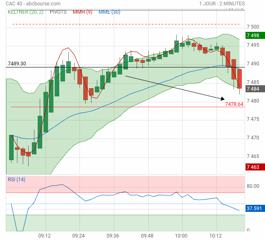The width and height of the screenshot is (265, 240).
Task: Click the 7 470 price axis label
Action: pos(253,138)
